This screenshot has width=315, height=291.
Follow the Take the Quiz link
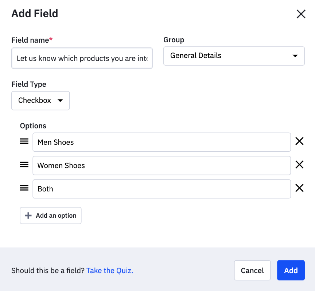(x=109, y=270)
